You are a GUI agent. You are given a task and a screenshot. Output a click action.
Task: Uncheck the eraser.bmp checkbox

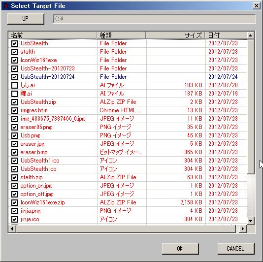[x=14, y=152]
